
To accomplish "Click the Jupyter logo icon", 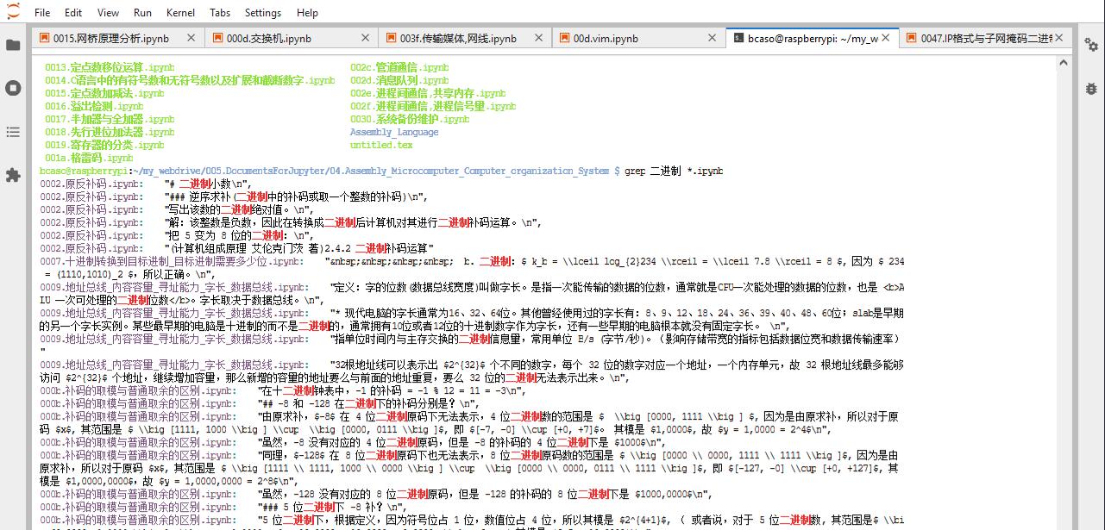I will (x=12, y=12).
